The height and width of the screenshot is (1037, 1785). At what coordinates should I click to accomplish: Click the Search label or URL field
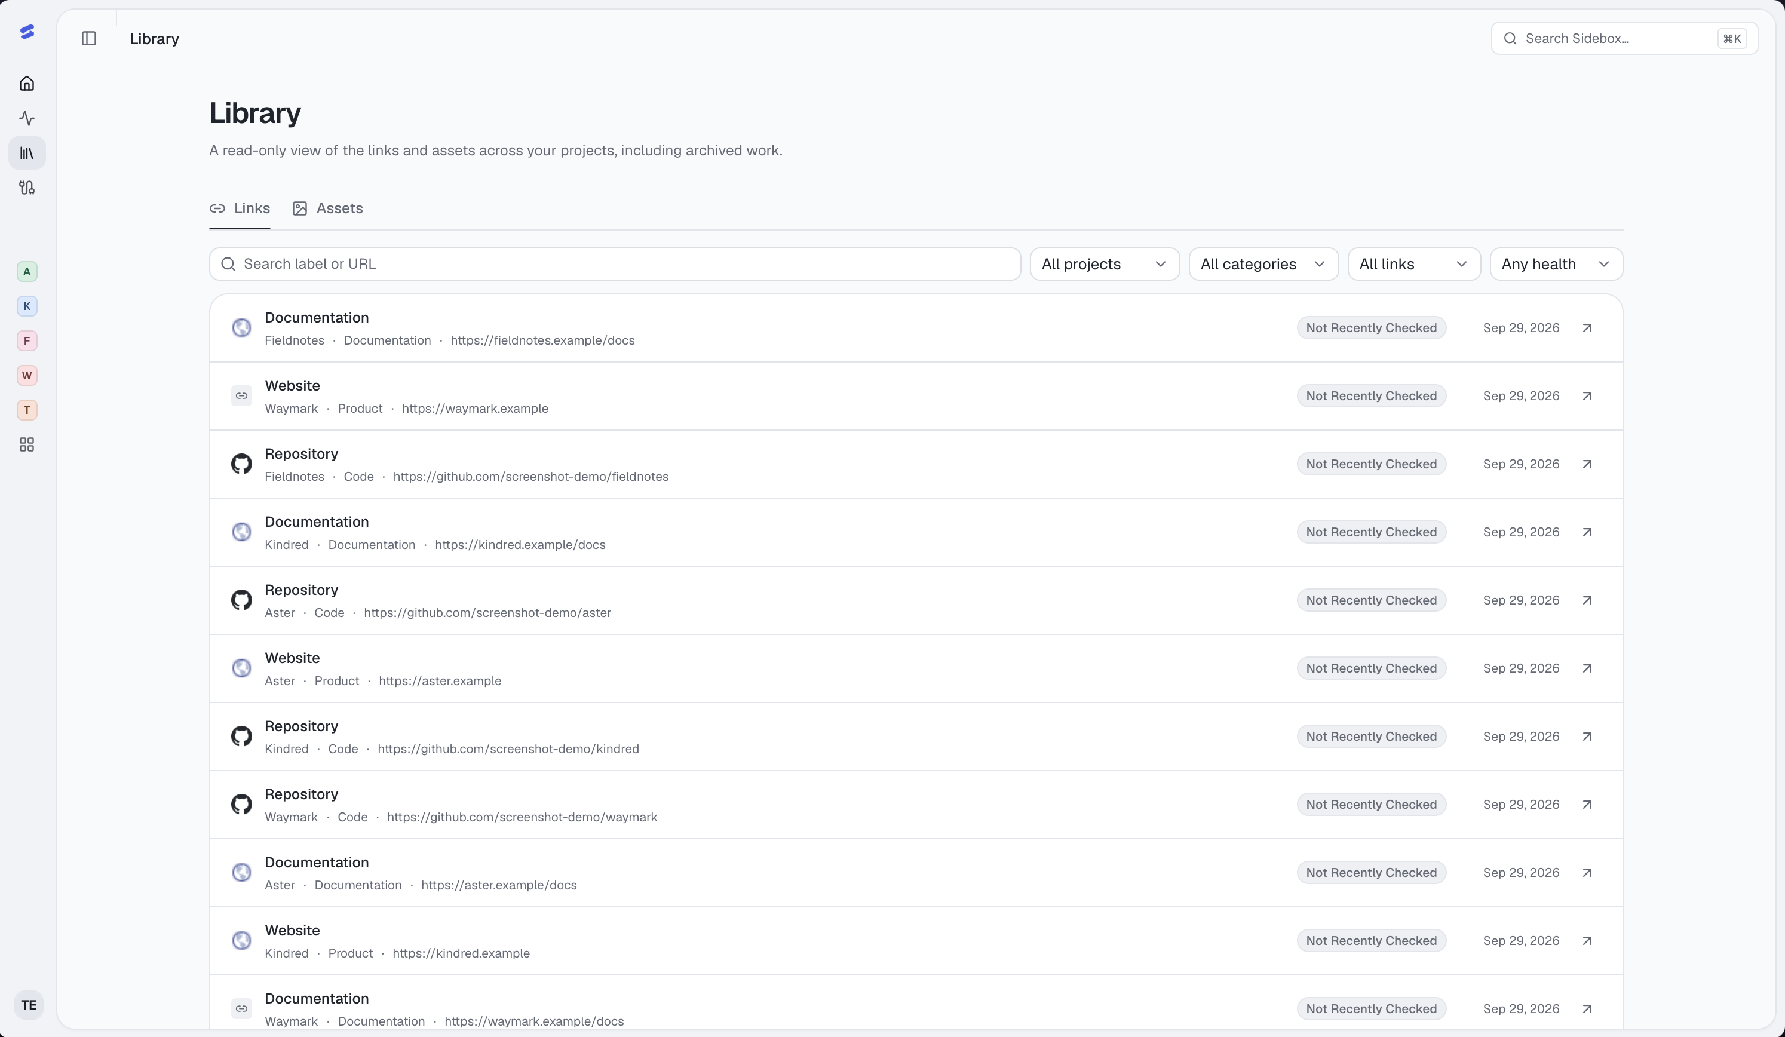point(615,264)
